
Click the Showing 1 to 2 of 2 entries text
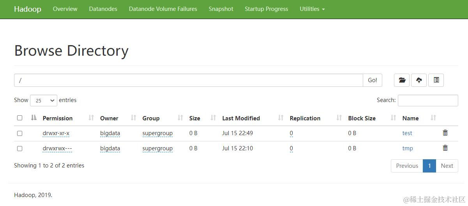[x=49, y=166]
